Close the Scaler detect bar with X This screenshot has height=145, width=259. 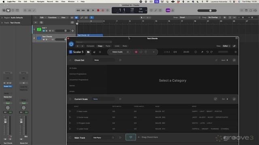click(x=154, y=52)
